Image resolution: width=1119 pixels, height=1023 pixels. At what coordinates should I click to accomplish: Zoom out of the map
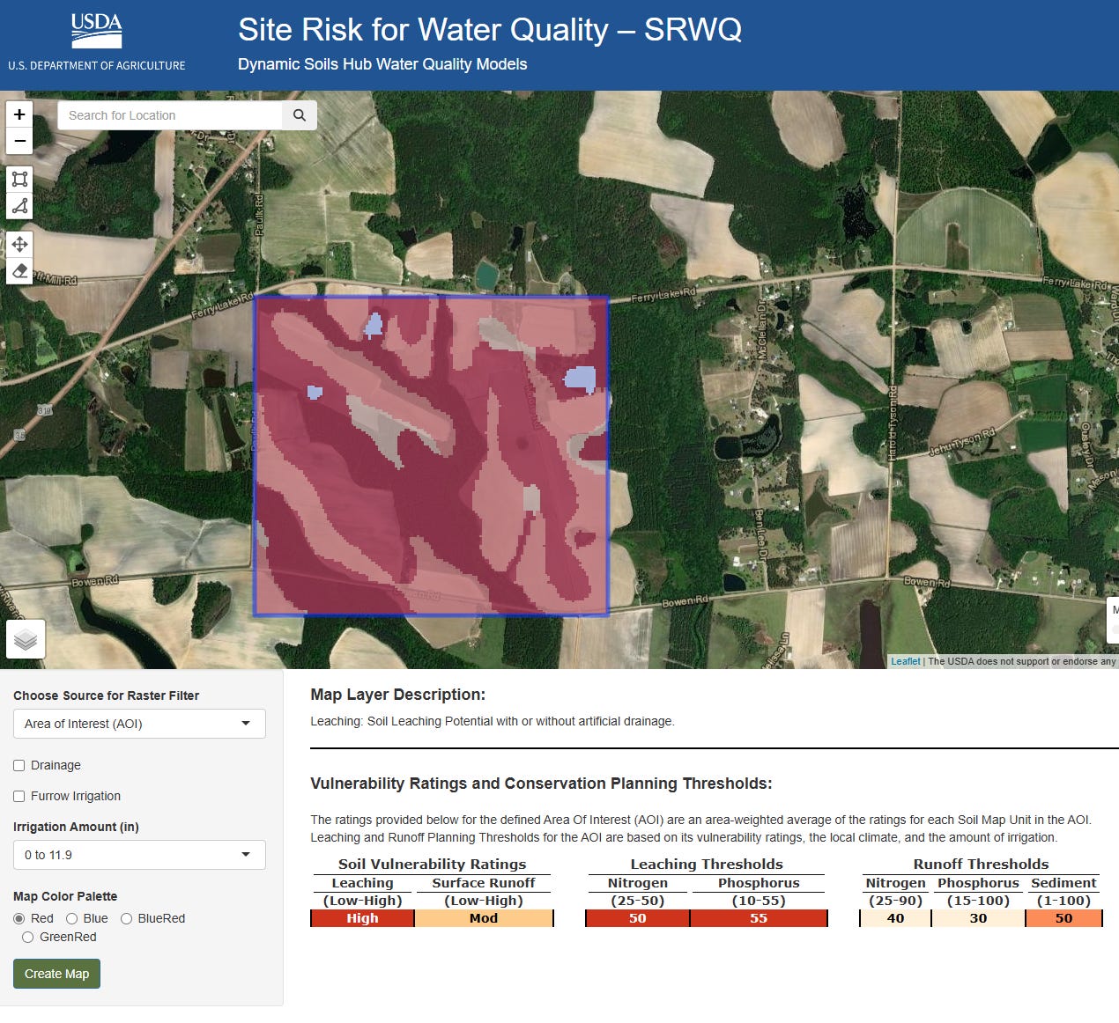pos(19,141)
